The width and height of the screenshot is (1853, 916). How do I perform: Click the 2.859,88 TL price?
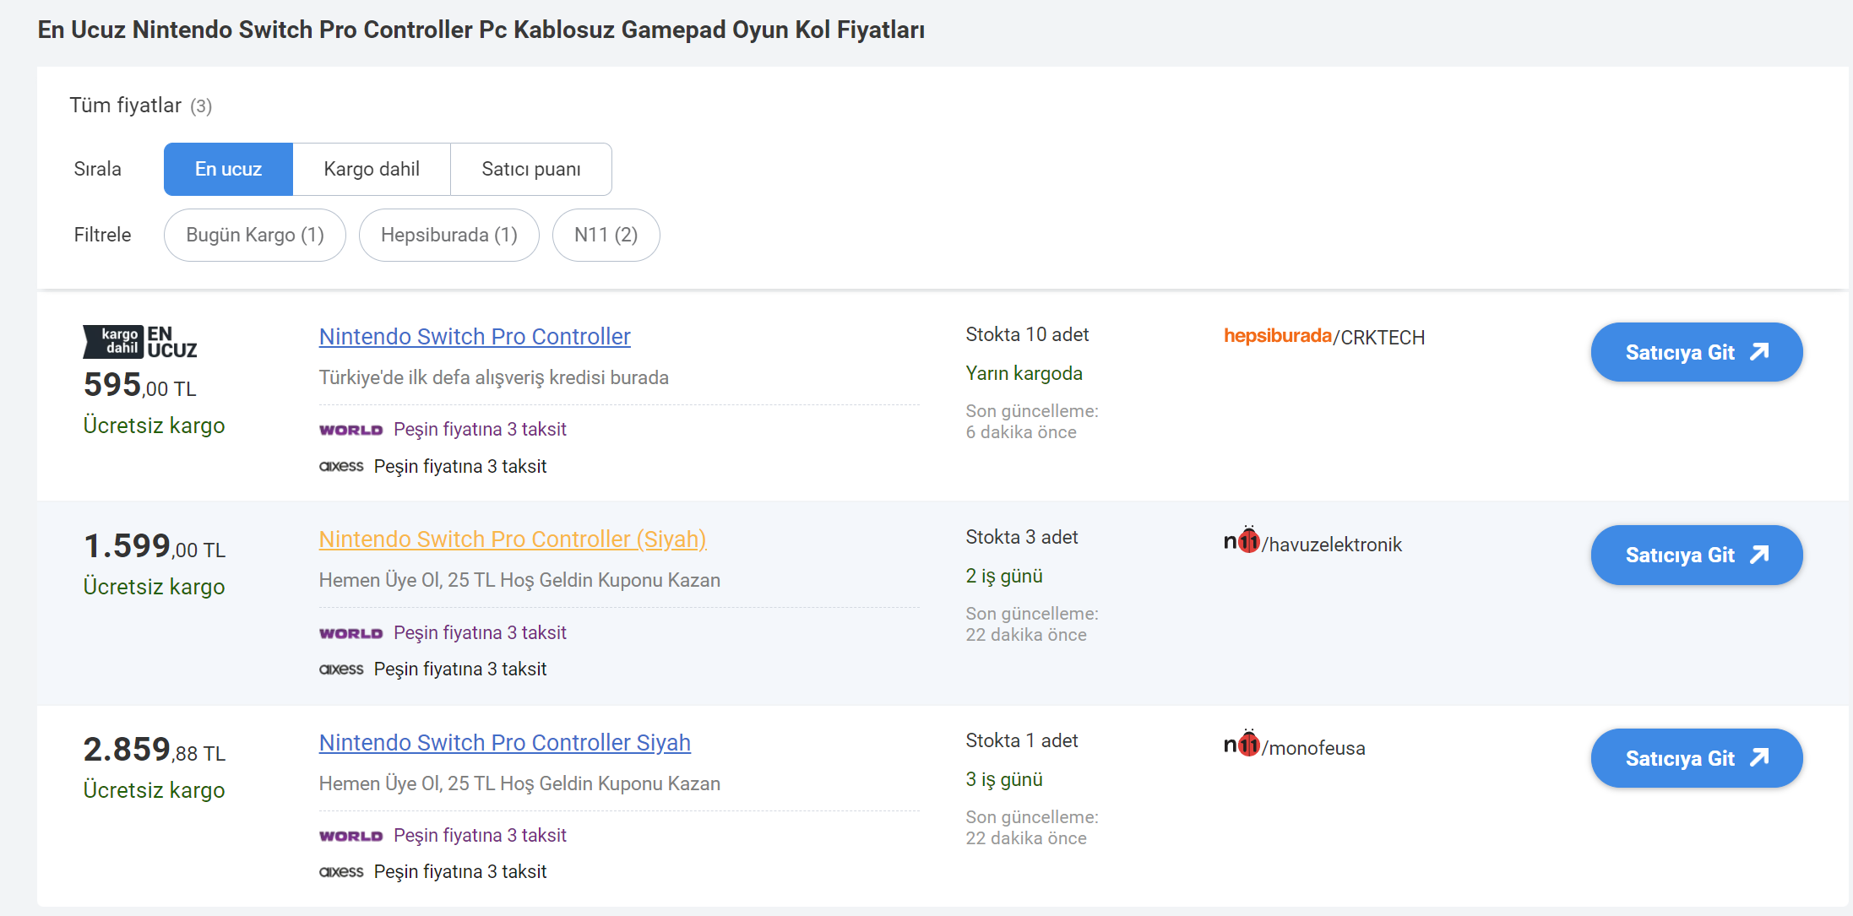click(x=155, y=750)
